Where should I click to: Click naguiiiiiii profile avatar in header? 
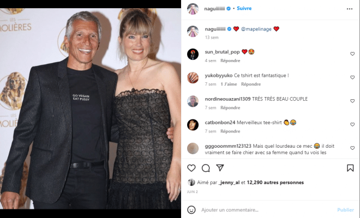pyautogui.click(x=193, y=9)
